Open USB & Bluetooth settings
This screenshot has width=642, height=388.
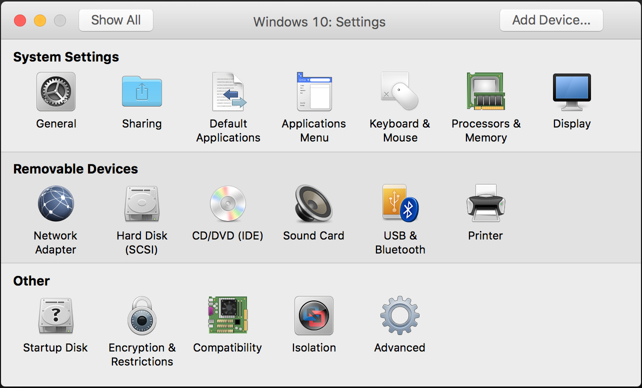pyautogui.click(x=400, y=202)
